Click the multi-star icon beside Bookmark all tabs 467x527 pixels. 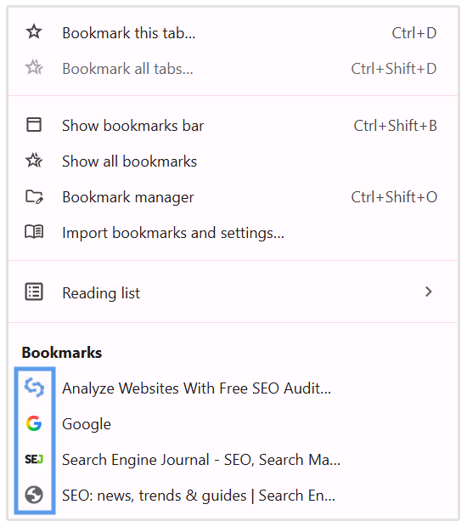pos(34,67)
